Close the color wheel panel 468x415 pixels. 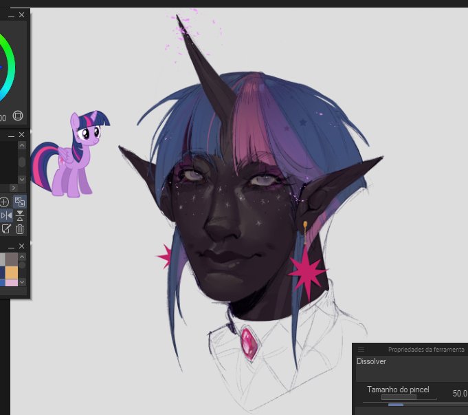21,14
